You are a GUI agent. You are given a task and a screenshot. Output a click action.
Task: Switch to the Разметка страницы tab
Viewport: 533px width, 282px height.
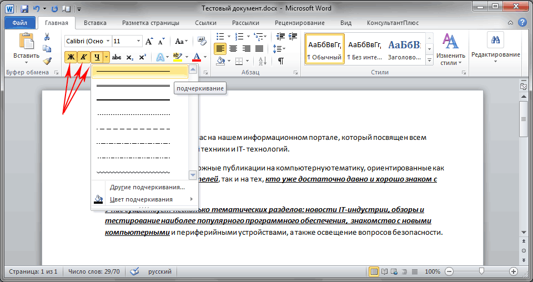[x=150, y=23]
